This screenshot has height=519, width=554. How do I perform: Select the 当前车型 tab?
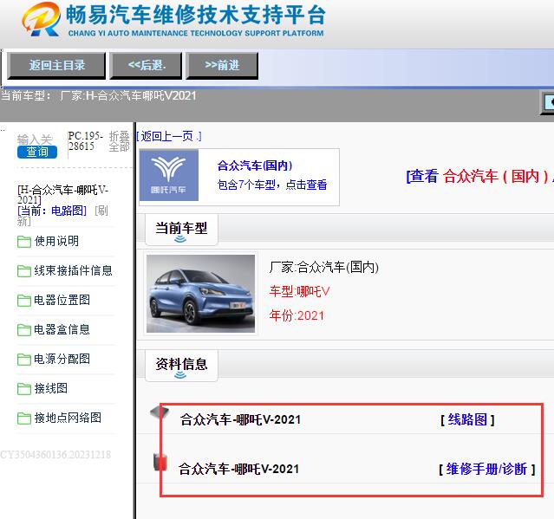click(x=181, y=230)
